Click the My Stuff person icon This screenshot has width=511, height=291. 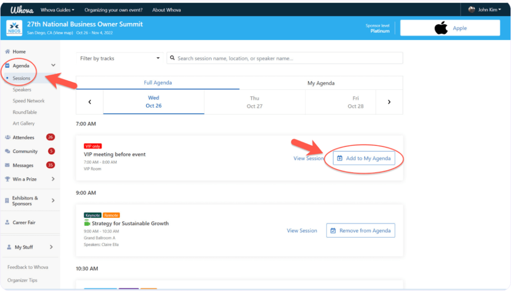(x=8, y=246)
